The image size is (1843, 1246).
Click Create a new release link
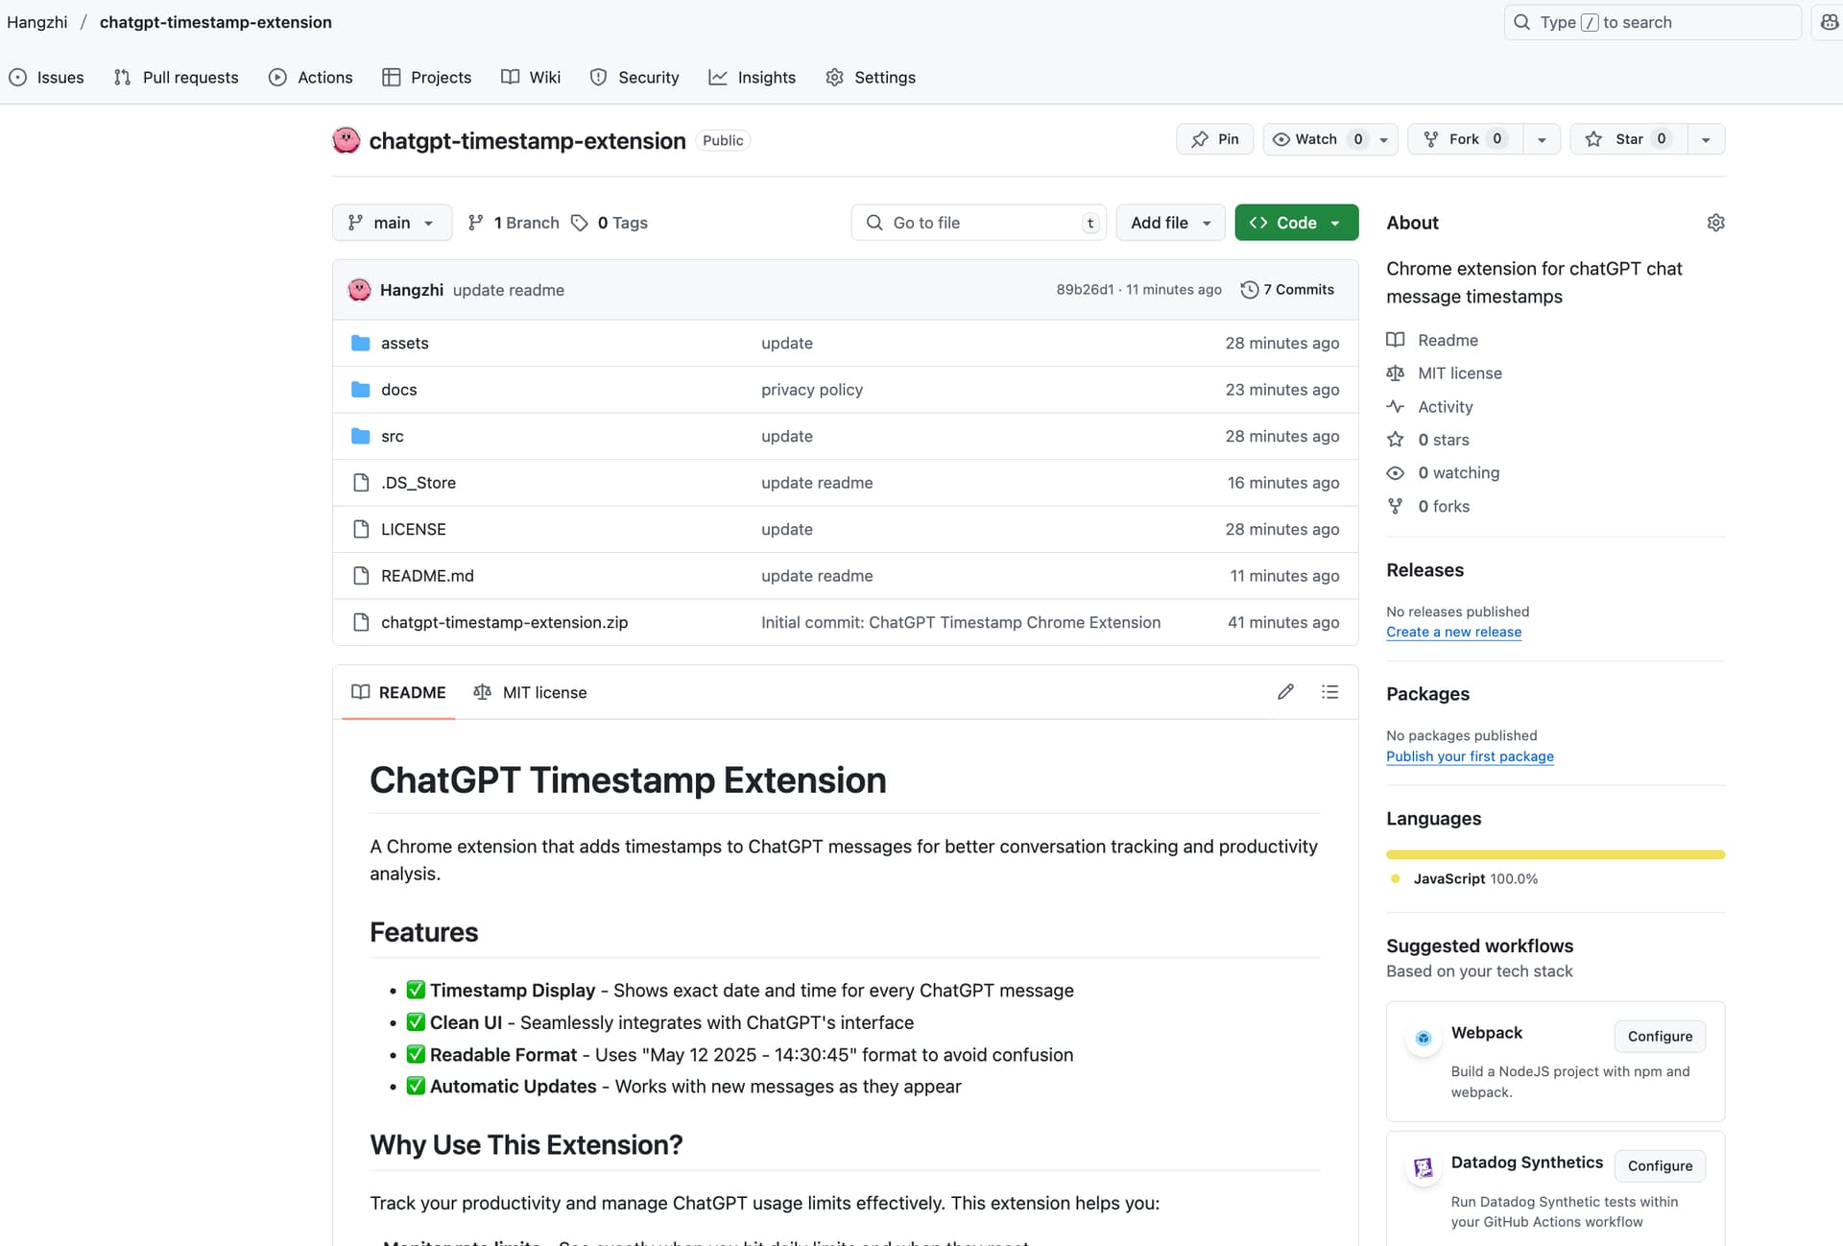[x=1453, y=632]
